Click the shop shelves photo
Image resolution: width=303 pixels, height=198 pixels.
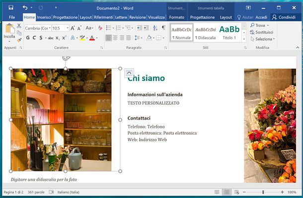(x=61, y=120)
